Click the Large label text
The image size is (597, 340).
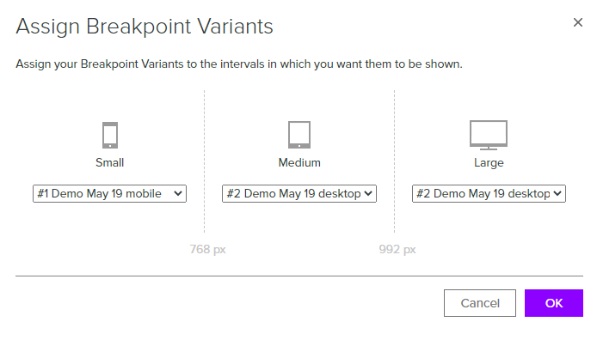click(x=489, y=163)
